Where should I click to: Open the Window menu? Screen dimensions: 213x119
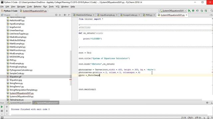pos(65,7)
